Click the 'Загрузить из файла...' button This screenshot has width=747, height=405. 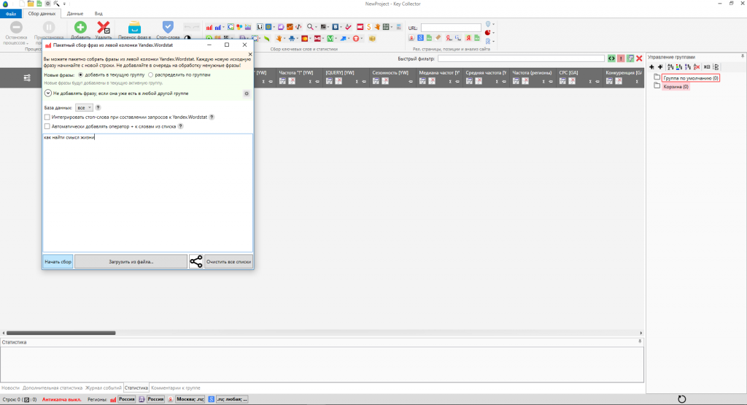click(131, 261)
